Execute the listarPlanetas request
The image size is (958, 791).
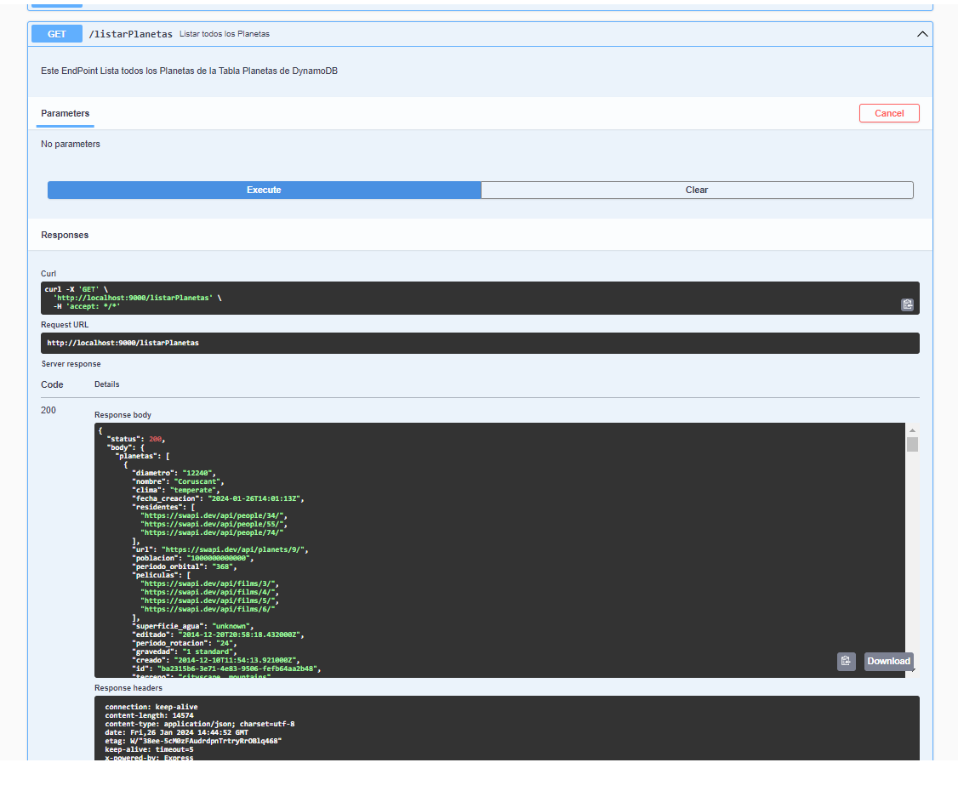coord(264,190)
